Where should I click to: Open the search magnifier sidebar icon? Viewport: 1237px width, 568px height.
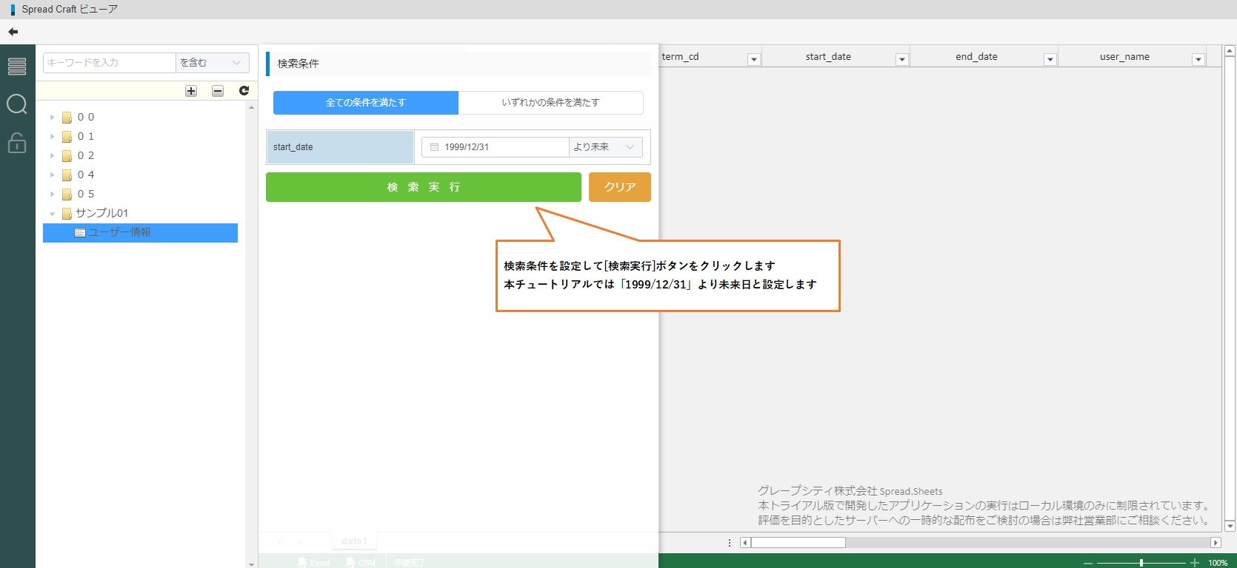point(17,104)
